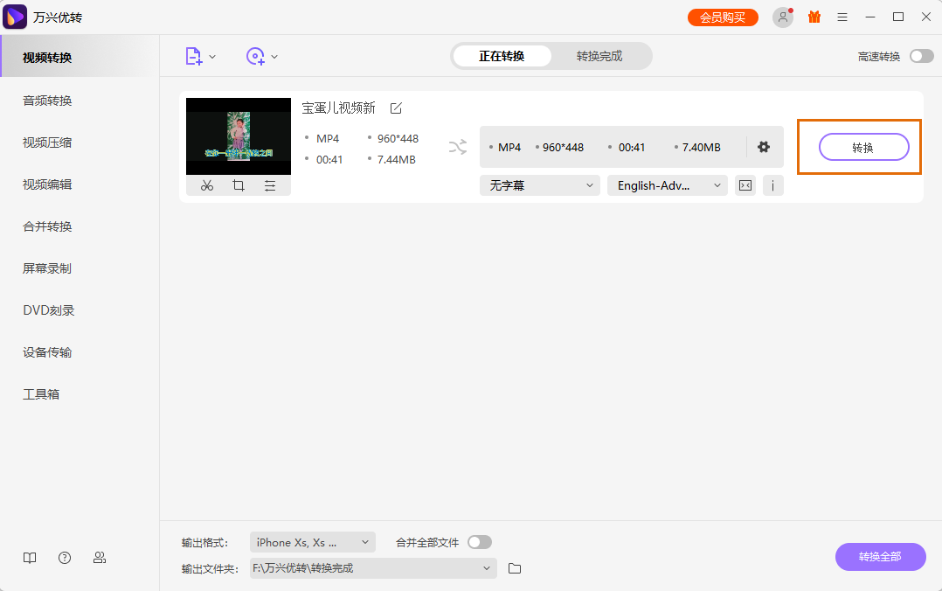Click the video preview thumbnail
The height and width of the screenshot is (591, 942).
pos(238,136)
